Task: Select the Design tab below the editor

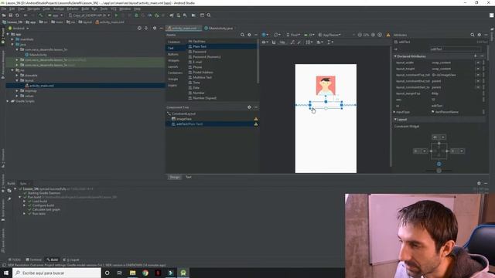Action: point(175,177)
